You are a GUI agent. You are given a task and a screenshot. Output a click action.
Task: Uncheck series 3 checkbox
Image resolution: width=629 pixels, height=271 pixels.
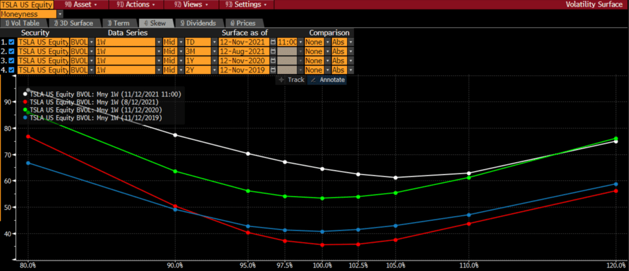pos(11,61)
